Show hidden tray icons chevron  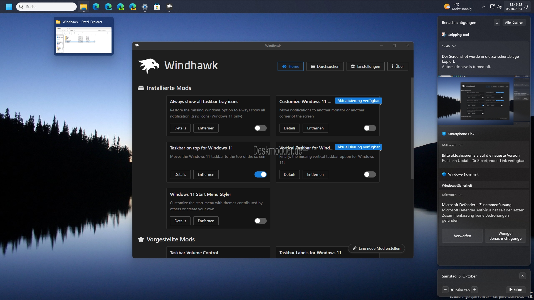(484, 7)
